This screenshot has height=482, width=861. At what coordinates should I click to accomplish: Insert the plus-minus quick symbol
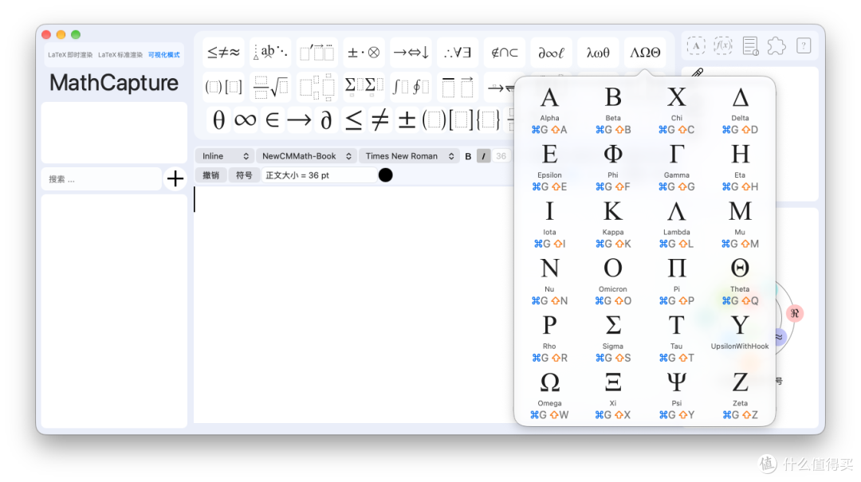407,120
